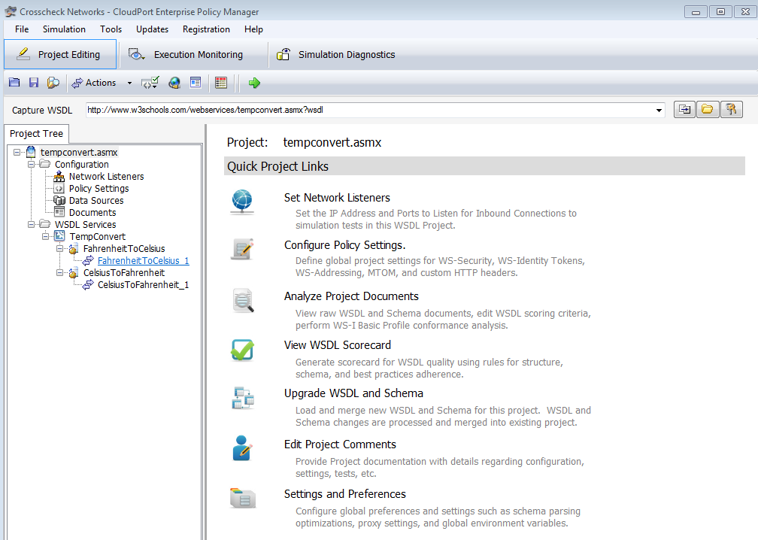This screenshot has height=540, width=758.
Task: Open the Settings and Preferences link
Action: click(x=344, y=493)
